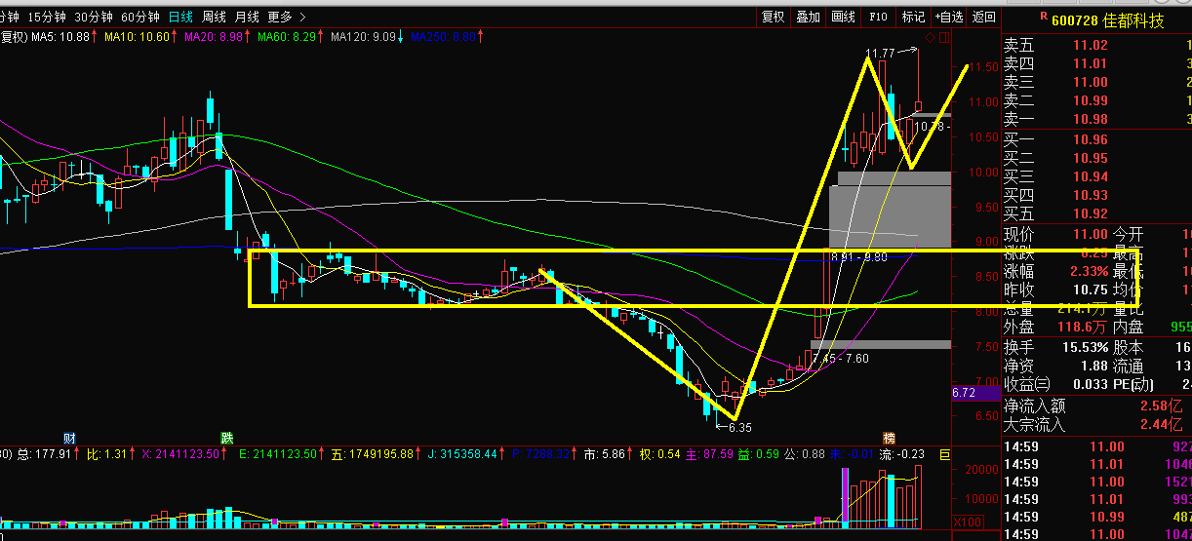Image resolution: width=1192 pixels, height=541 pixels.
Task: Click the MA10: 10.60 indicator label
Action: point(137,37)
